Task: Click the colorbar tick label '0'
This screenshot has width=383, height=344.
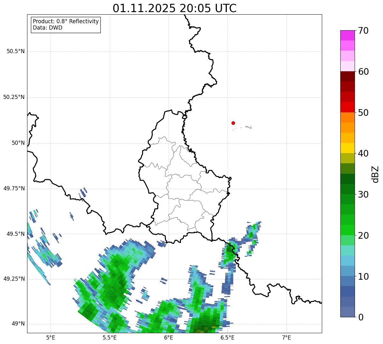Action: (x=361, y=317)
